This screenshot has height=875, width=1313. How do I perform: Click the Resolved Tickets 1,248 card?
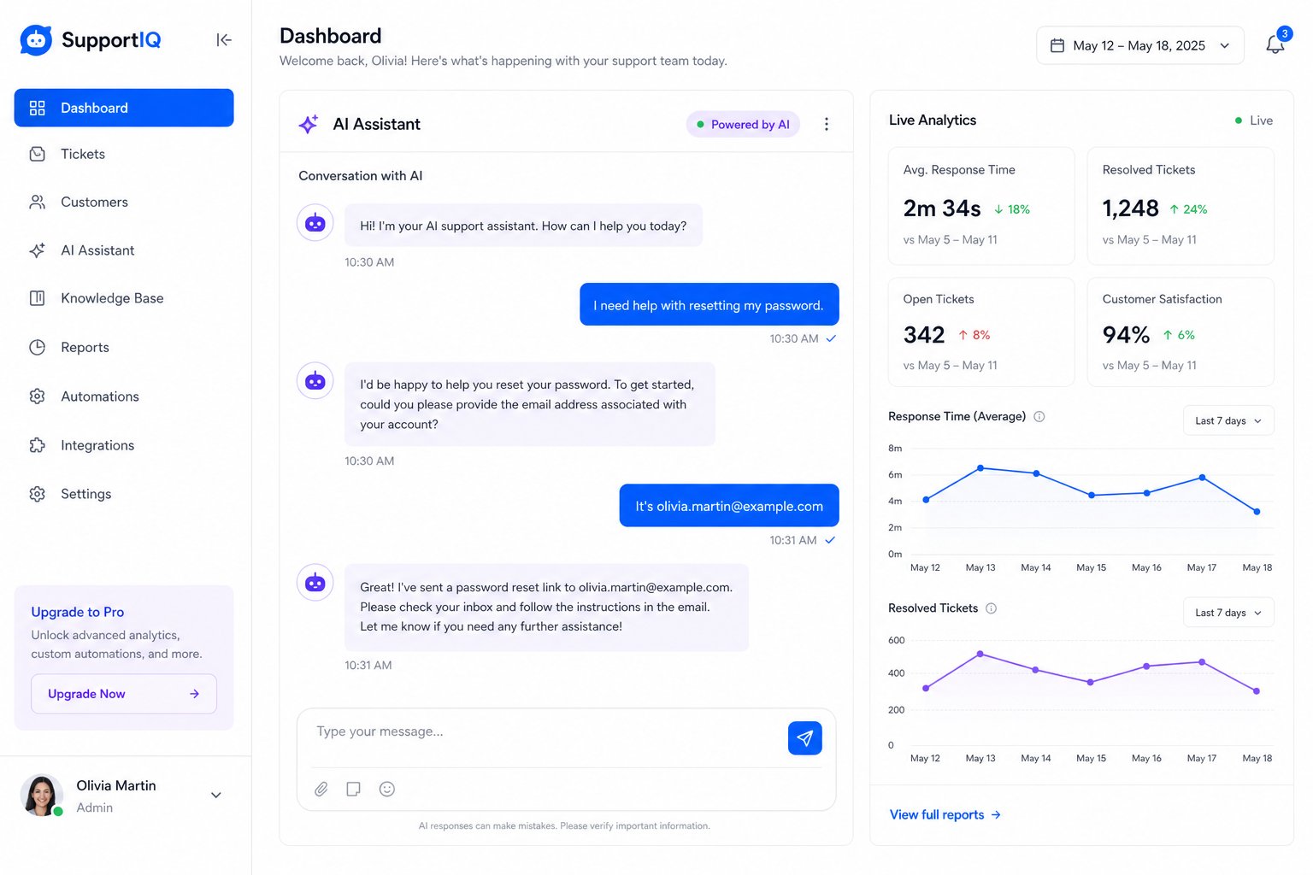point(1181,206)
